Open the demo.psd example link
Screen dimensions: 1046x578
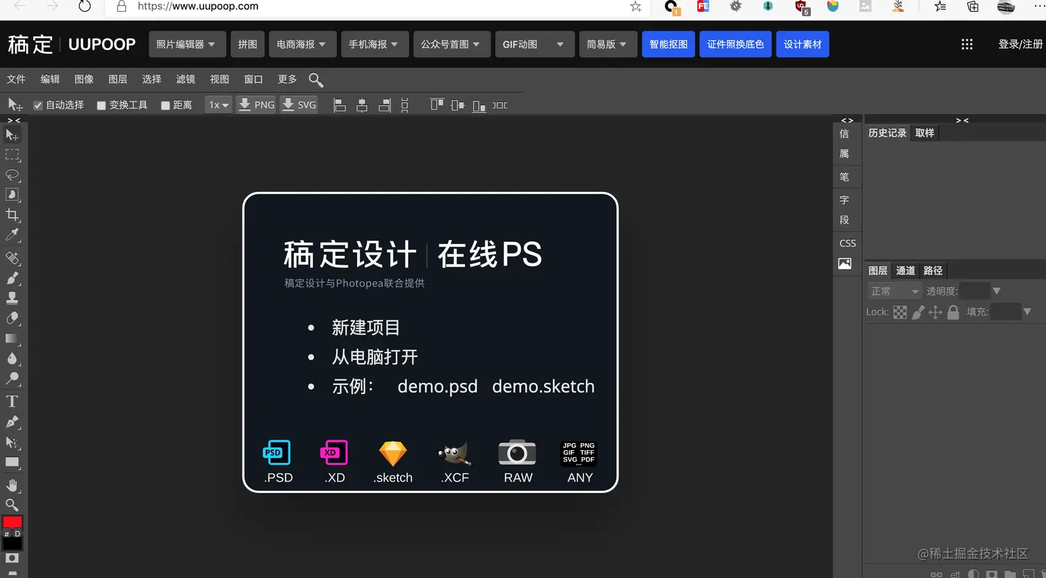437,386
